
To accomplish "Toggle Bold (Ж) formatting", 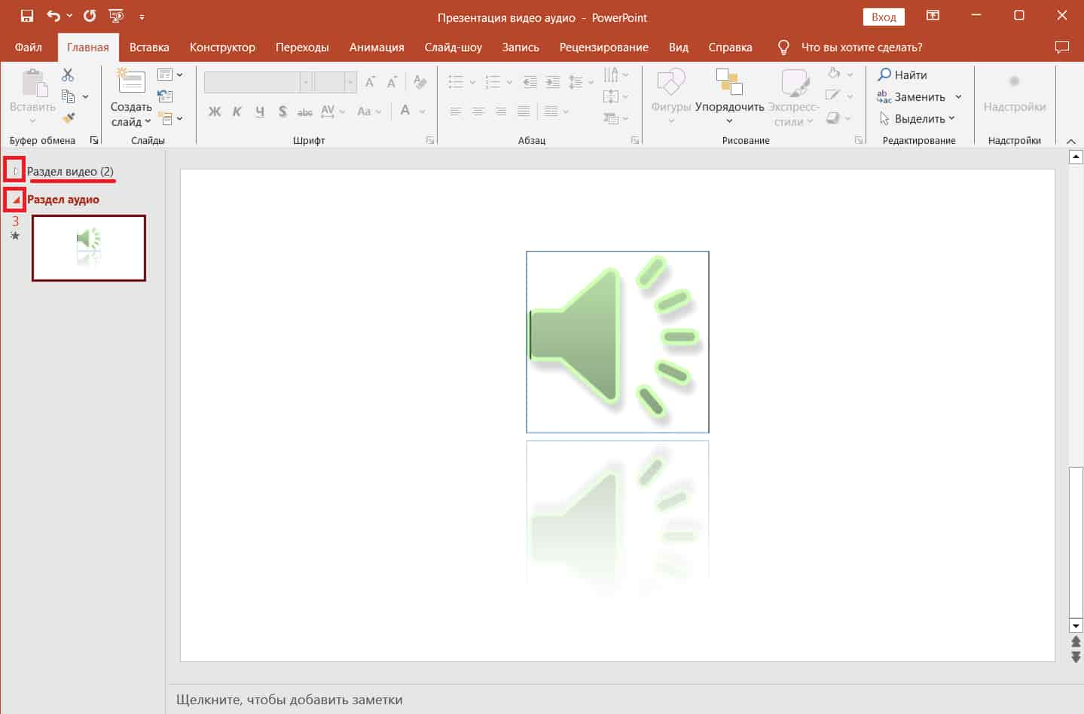I will point(215,111).
